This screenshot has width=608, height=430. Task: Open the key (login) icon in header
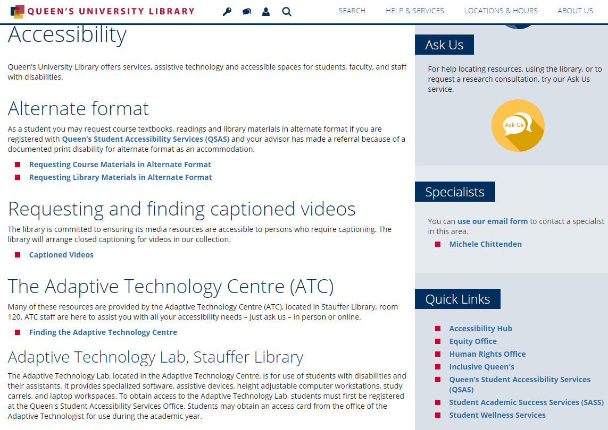[227, 12]
